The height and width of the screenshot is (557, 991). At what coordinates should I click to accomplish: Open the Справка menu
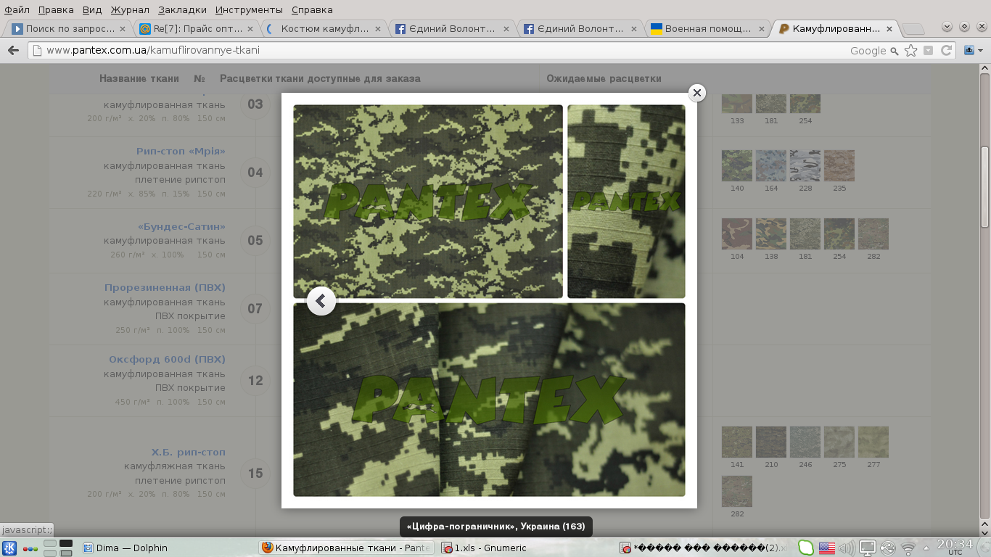pyautogui.click(x=312, y=9)
